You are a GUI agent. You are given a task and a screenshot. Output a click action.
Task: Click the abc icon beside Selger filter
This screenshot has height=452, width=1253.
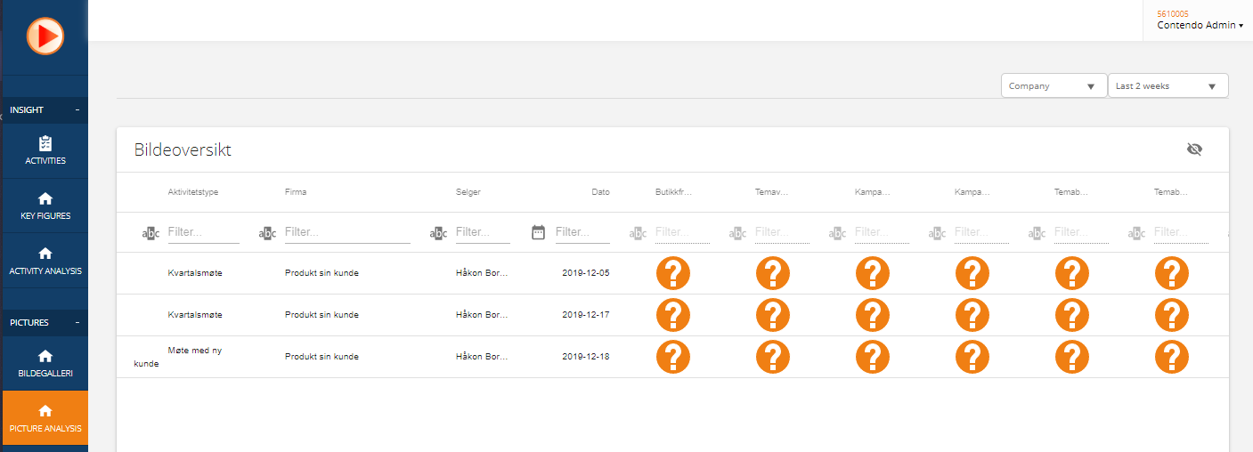[x=438, y=233]
